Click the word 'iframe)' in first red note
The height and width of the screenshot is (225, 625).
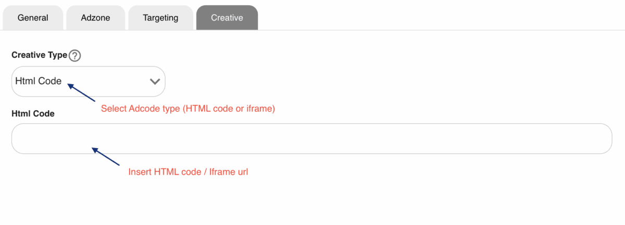[x=261, y=109]
